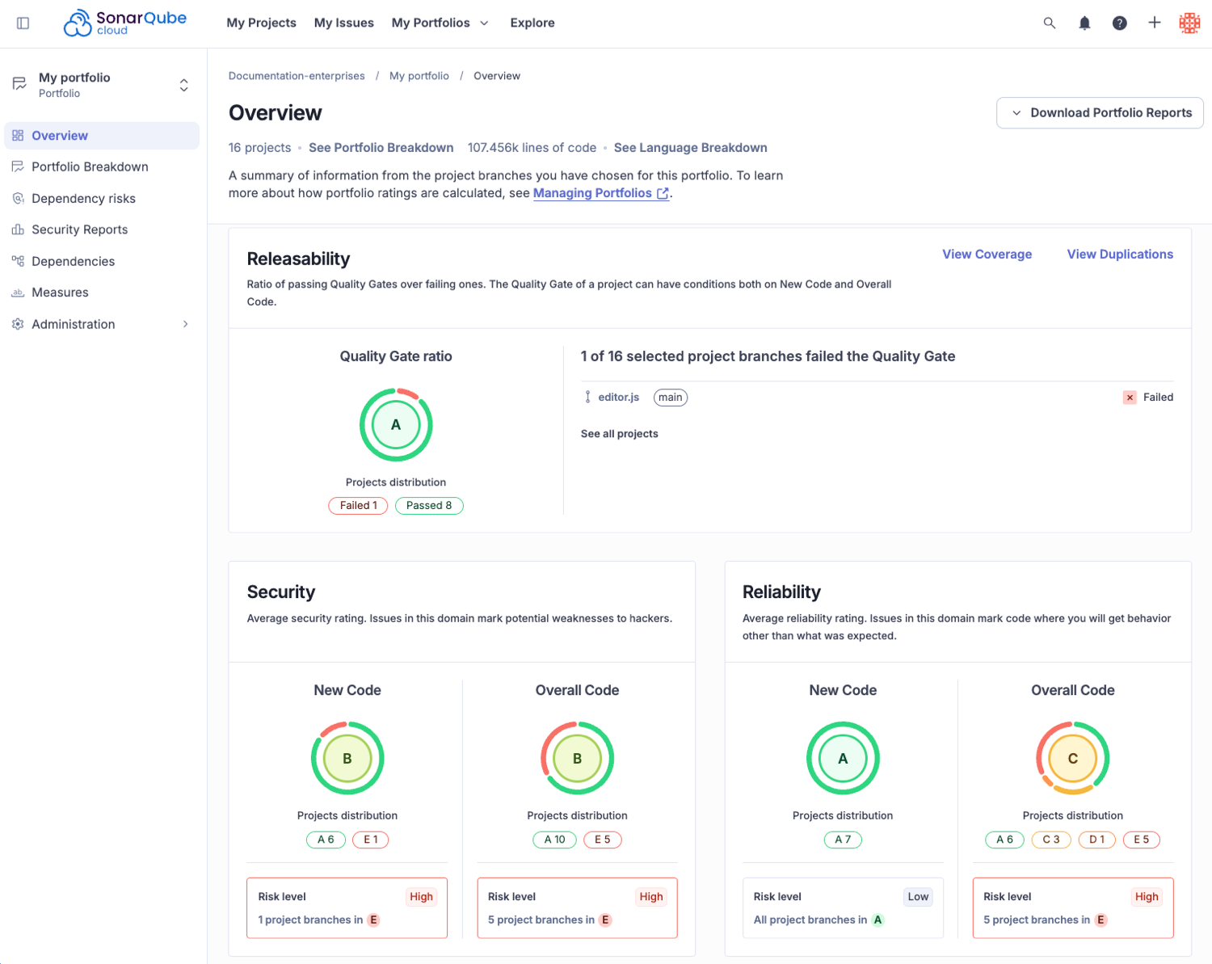Image resolution: width=1212 pixels, height=964 pixels.
Task: Click the editor.js project name
Action: click(x=619, y=398)
